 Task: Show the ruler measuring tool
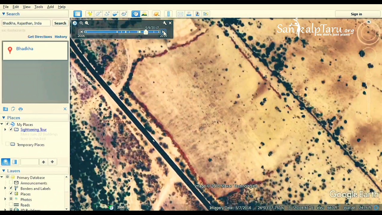[x=168, y=14]
